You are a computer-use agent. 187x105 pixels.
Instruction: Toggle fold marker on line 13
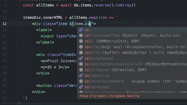[x=17, y=30]
